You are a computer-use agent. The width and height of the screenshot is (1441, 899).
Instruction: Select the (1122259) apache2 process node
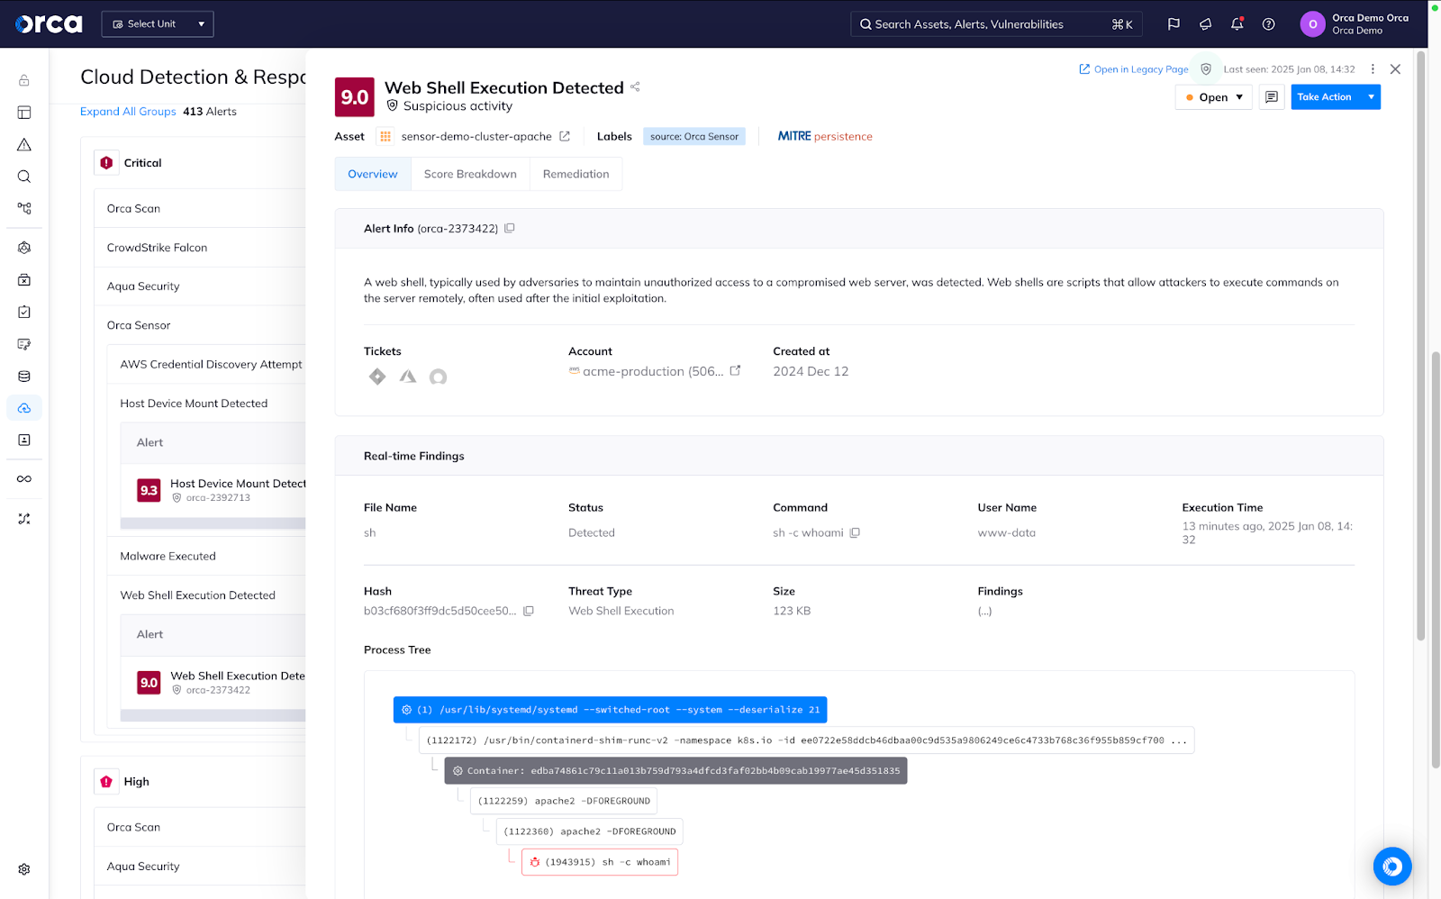tap(564, 801)
